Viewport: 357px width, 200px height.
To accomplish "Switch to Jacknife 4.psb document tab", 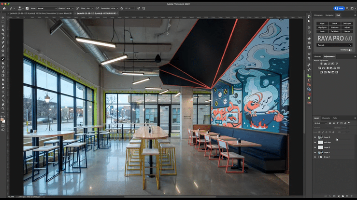I will [41, 13].
